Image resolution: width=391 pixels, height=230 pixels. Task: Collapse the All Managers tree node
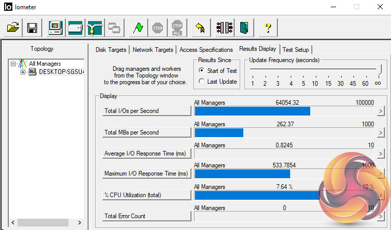coord(13,64)
